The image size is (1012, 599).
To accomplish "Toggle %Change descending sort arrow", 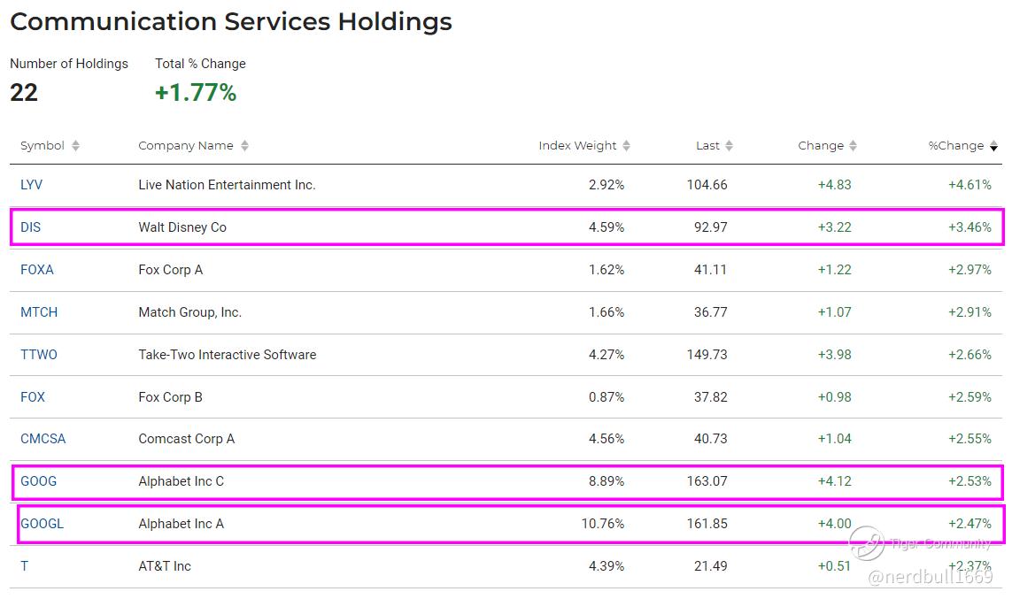I will click(x=993, y=146).
